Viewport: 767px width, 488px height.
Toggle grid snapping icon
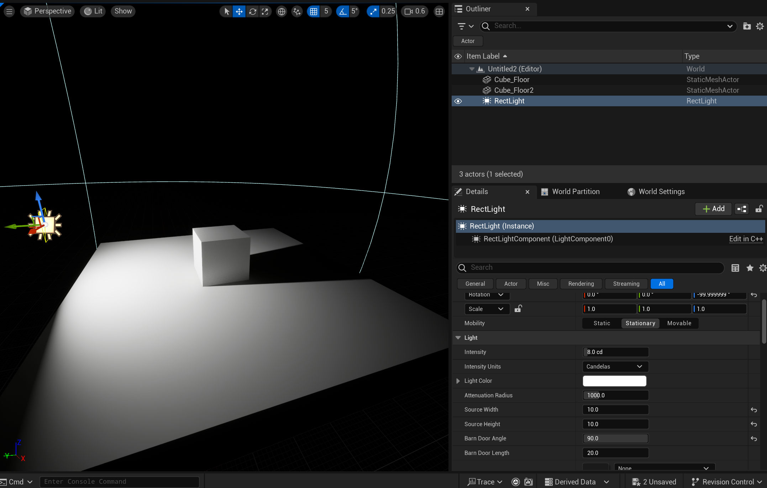(x=314, y=12)
